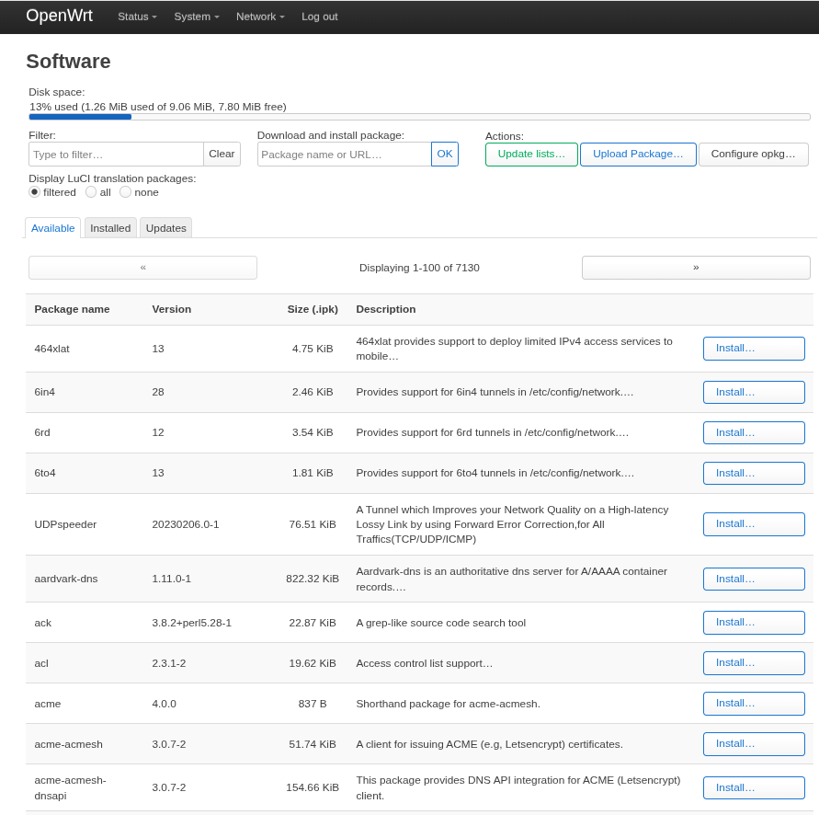Click the disk space usage bar

[419, 117]
